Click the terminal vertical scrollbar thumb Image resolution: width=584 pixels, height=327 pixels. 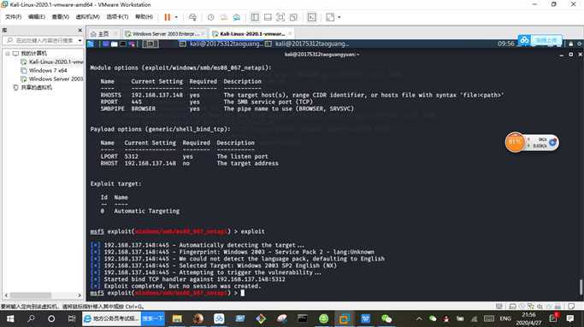point(581,287)
